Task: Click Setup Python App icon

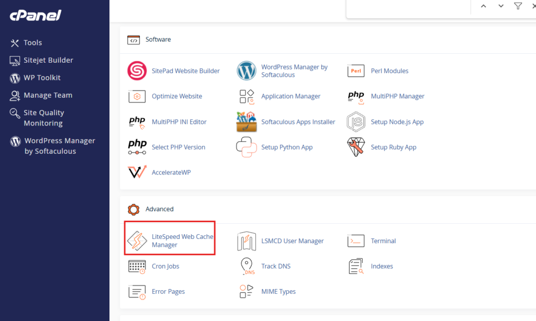Action: click(x=247, y=147)
